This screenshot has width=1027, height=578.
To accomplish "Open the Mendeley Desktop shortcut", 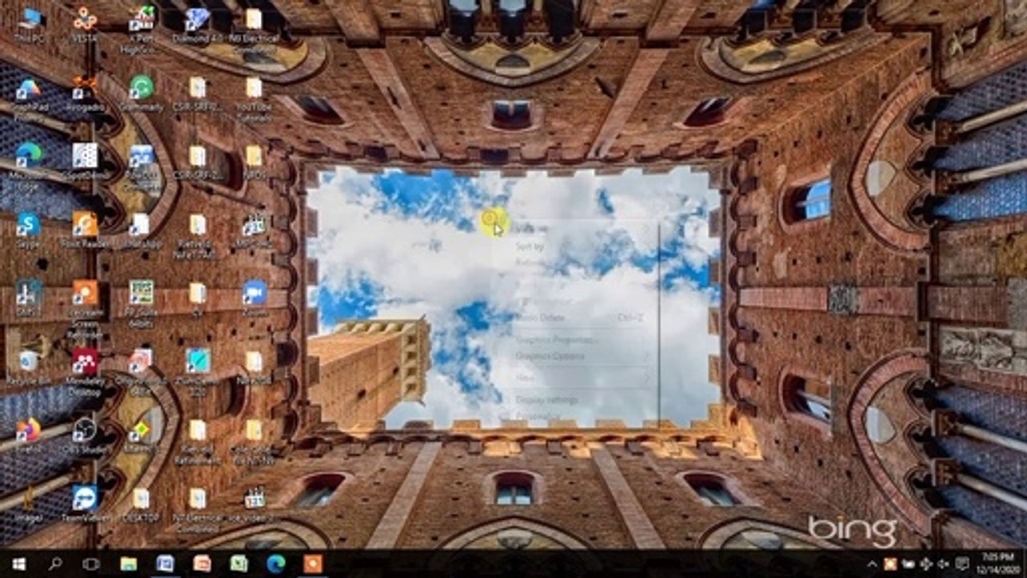I will (x=85, y=371).
